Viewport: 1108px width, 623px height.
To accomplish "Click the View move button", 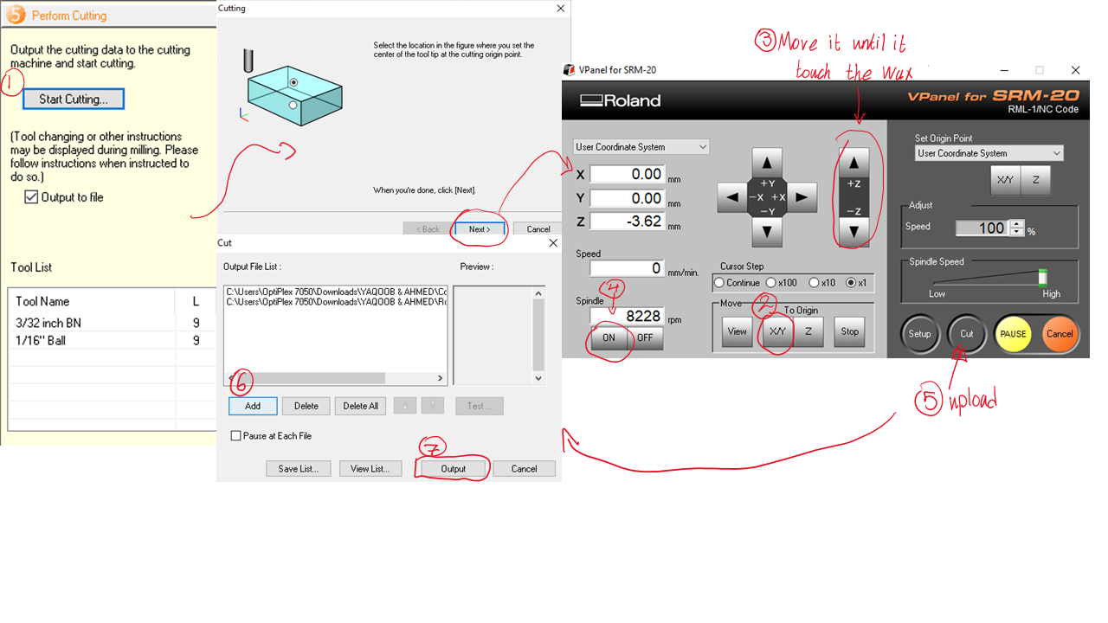I will (x=737, y=331).
